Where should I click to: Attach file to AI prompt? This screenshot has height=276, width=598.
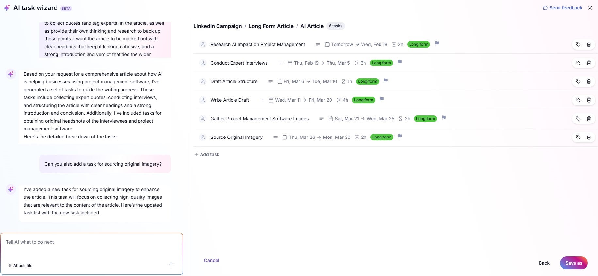click(21, 266)
